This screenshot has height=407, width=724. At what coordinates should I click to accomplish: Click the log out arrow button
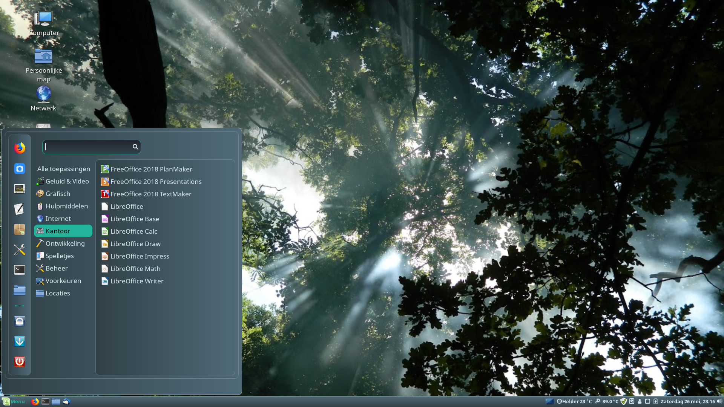[20, 341]
